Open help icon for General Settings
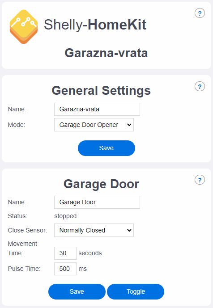 tap(200, 86)
